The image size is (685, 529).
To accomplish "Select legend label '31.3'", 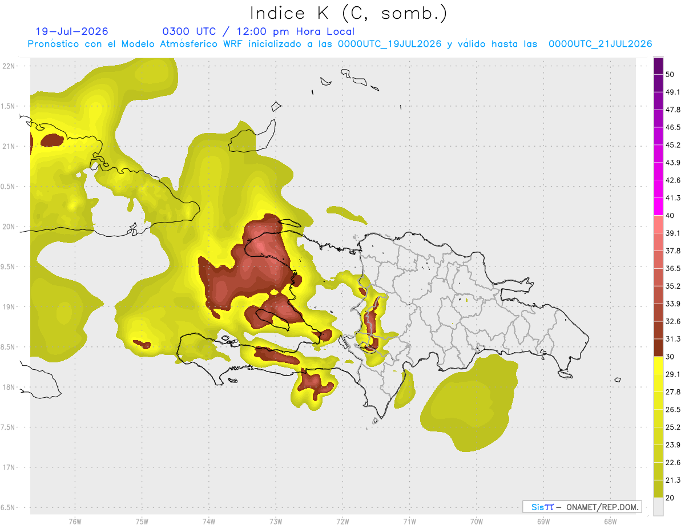I will (x=673, y=339).
